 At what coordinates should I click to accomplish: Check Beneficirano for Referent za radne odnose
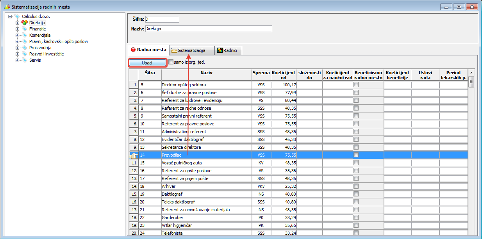pyautogui.click(x=356, y=108)
